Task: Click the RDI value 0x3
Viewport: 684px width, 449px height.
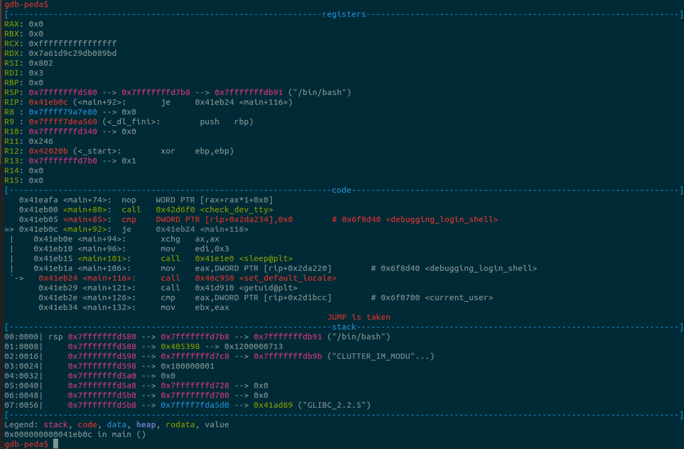Action: [36, 73]
